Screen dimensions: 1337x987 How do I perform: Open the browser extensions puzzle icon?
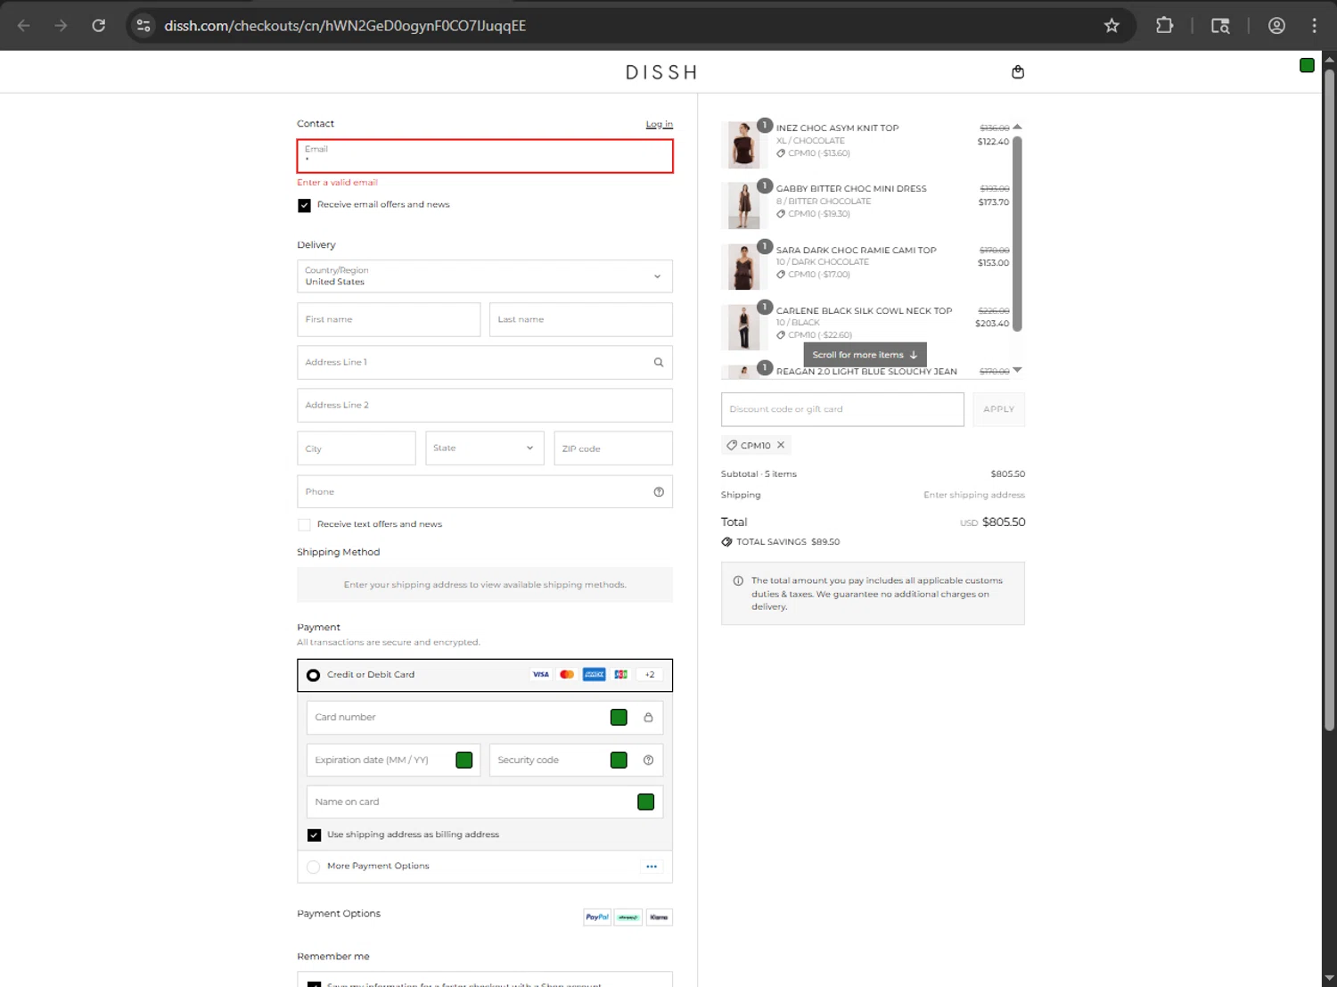click(x=1164, y=25)
